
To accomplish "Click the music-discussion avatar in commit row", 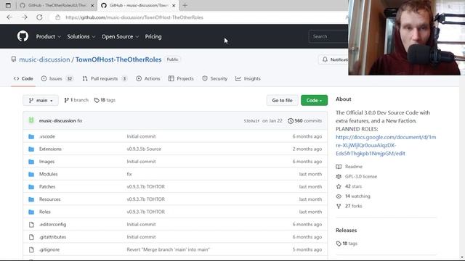I will tap(31, 120).
